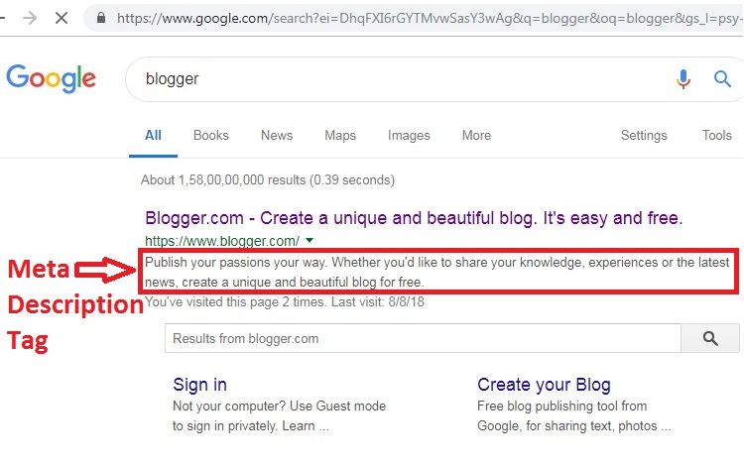Switch to the Books tab
The height and width of the screenshot is (466, 744).
point(211,136)
